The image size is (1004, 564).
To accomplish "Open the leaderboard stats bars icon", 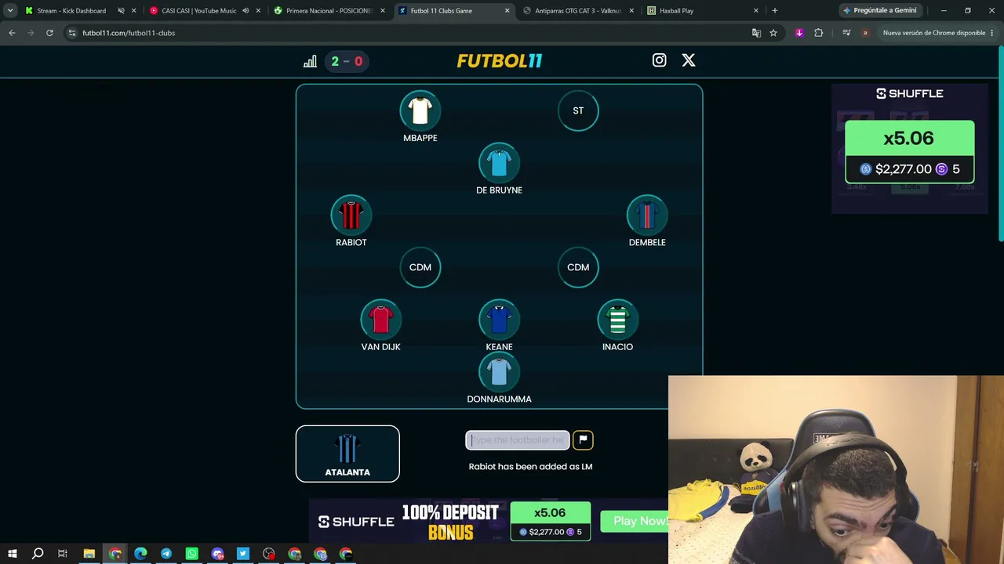I will pyautogui.click(x=310, y=61).
